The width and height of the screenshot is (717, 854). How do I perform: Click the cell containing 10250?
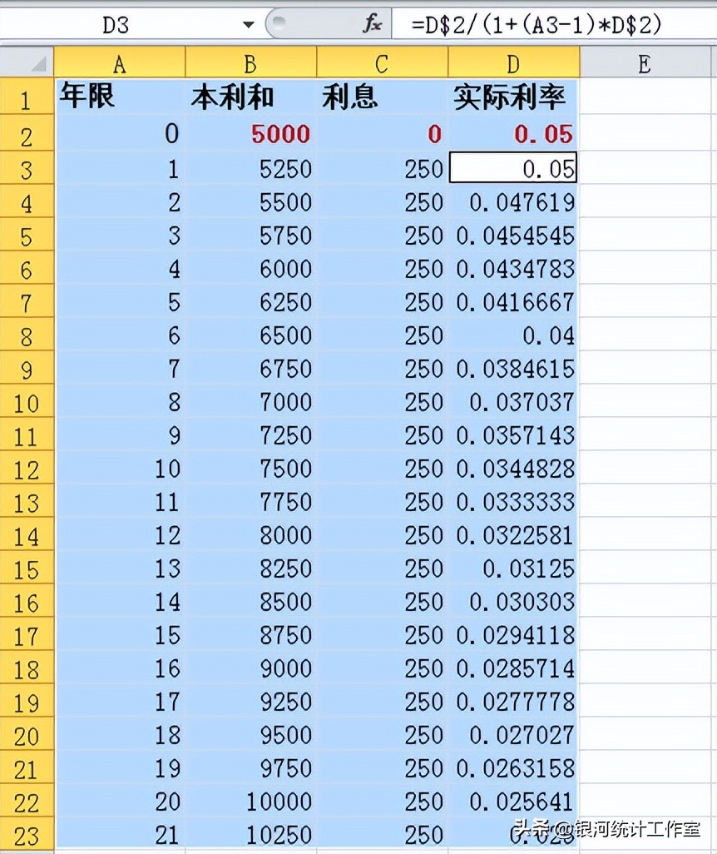[x=251, y=834]
